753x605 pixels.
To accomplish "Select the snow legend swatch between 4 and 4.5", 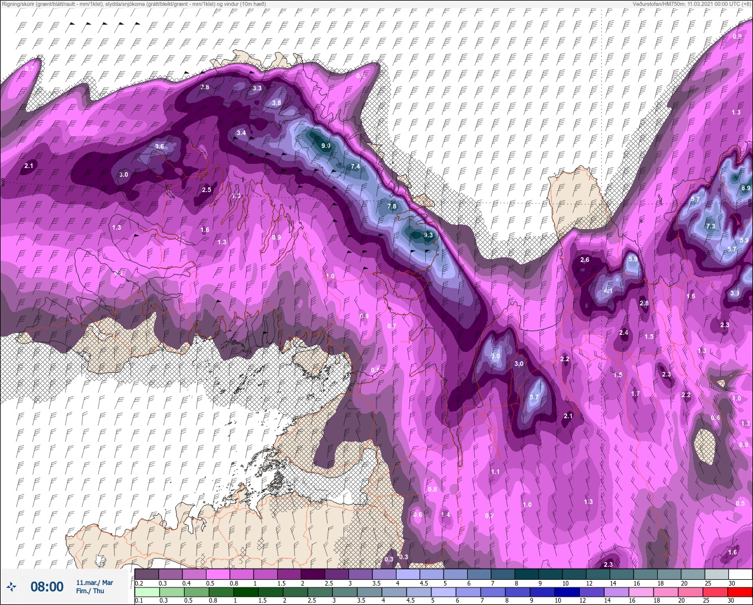I will point(408,574).
